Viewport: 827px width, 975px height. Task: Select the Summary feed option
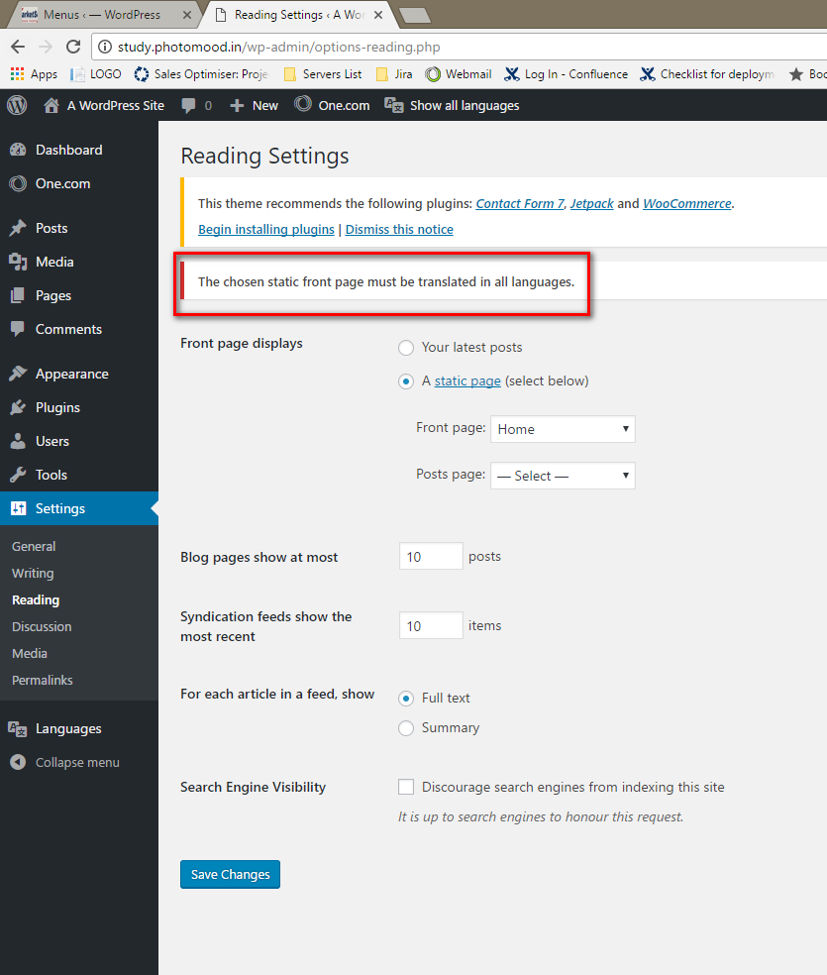(x=406, y=728)
